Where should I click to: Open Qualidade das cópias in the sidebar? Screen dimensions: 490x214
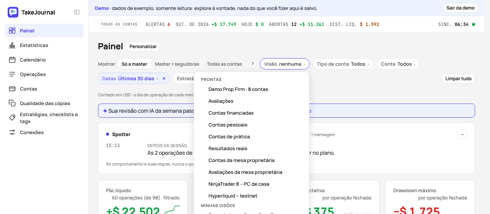click(44, 103)
